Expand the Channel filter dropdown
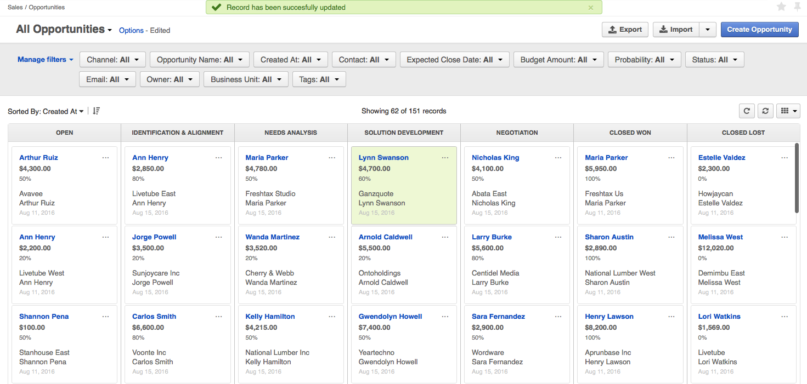 pyautogui.click(x=113, y=60)
